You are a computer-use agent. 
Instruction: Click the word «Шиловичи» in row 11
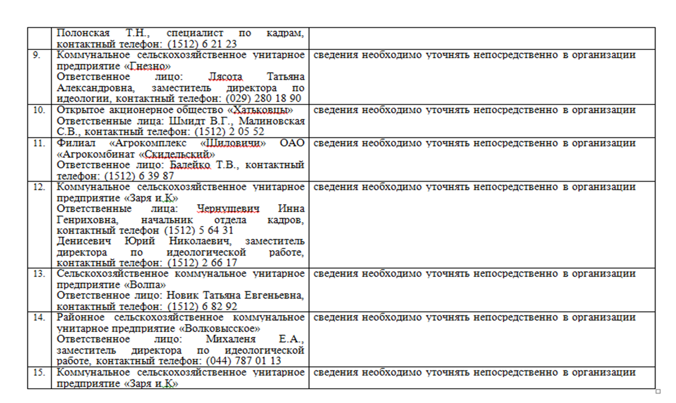tap(234, 143)
